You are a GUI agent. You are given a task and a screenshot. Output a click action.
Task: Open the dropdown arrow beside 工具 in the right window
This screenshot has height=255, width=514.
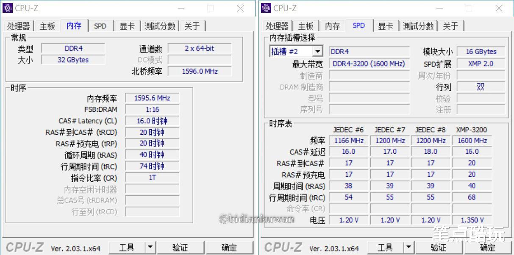408,247
